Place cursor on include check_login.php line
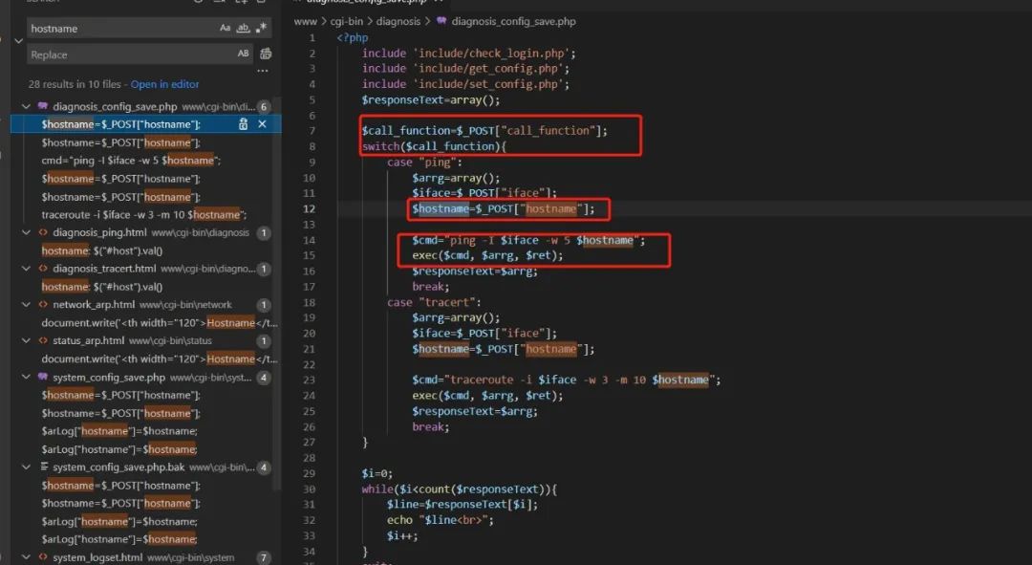This screenshot has height=565, width=1032. [468, 53]
